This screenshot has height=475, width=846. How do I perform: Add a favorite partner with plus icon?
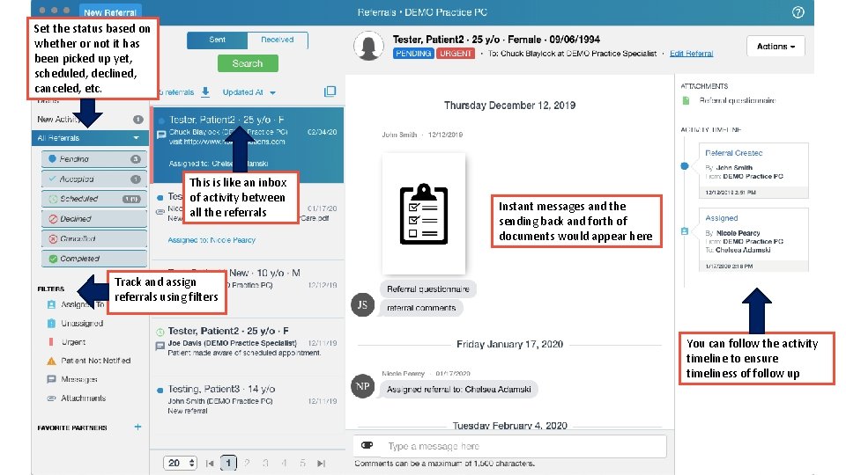(x=137, y=427)
